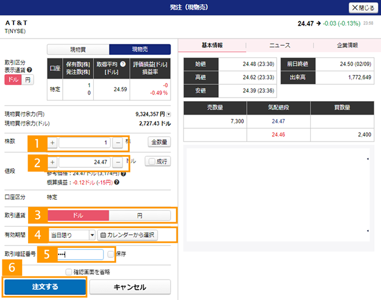The height and width of the screenshot is (300, 381).
Task: Check the 保存 password save checkbox
Action: (111, 254)
